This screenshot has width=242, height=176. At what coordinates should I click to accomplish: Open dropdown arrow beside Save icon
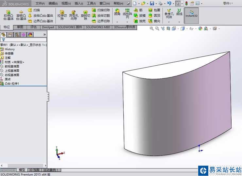[156, 3]
